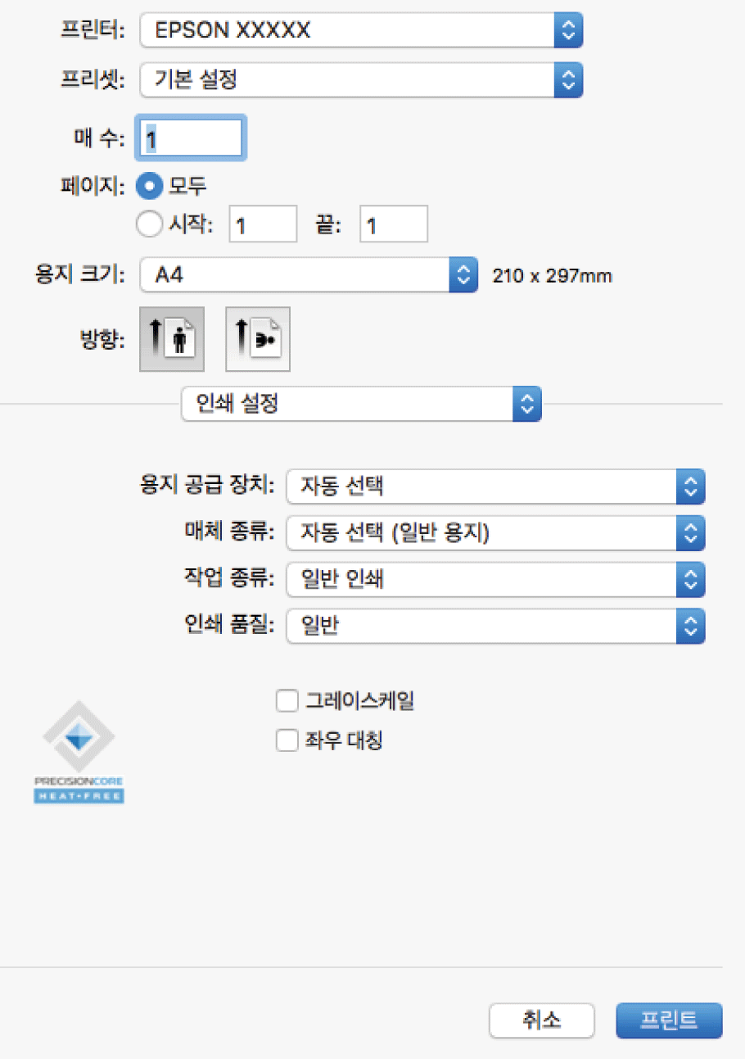Change the 인쇄 품질 dropdown
Image resolution: width=745 pixels, height=1059 pixels.
pos(495,627)
